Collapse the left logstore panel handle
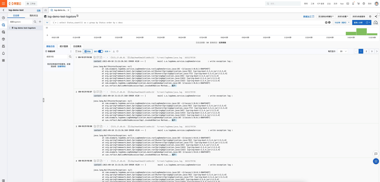Viewport: 380px width, 182px height. 43,100
